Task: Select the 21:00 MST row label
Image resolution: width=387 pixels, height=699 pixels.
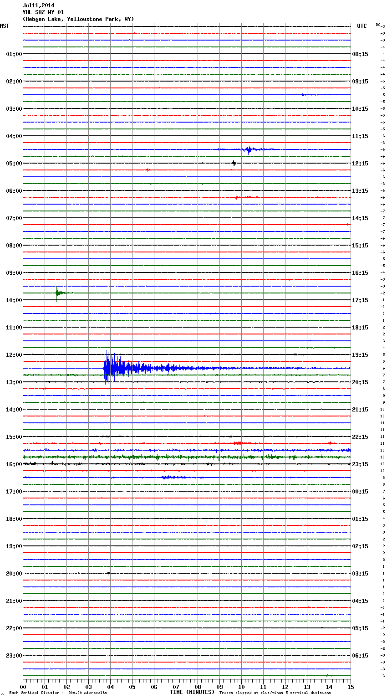Action: click(14, 601)
